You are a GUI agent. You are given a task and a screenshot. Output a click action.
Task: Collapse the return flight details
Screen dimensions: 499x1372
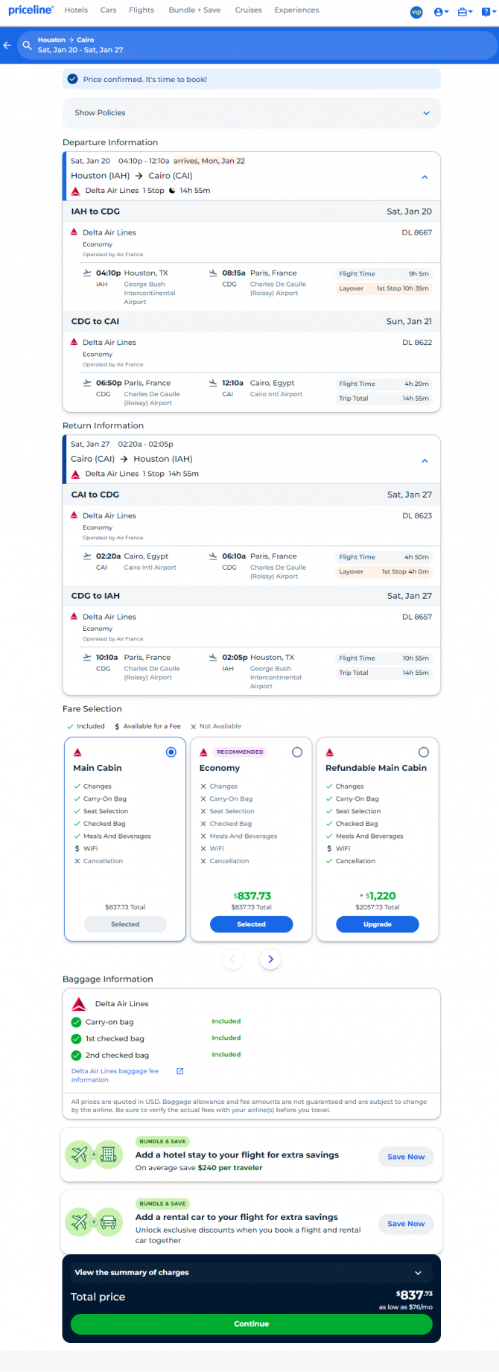coord(425,460)
